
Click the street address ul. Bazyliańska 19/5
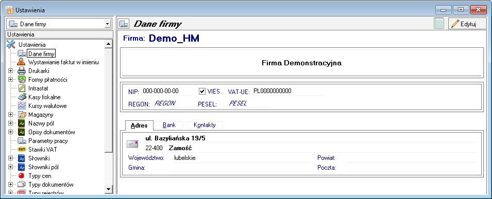(175, 138)
